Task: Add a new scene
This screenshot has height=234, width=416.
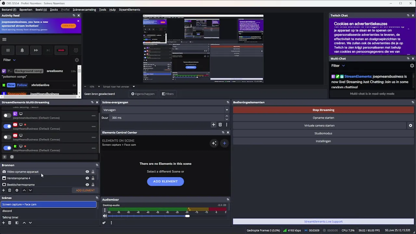Action: coord(4,223)
